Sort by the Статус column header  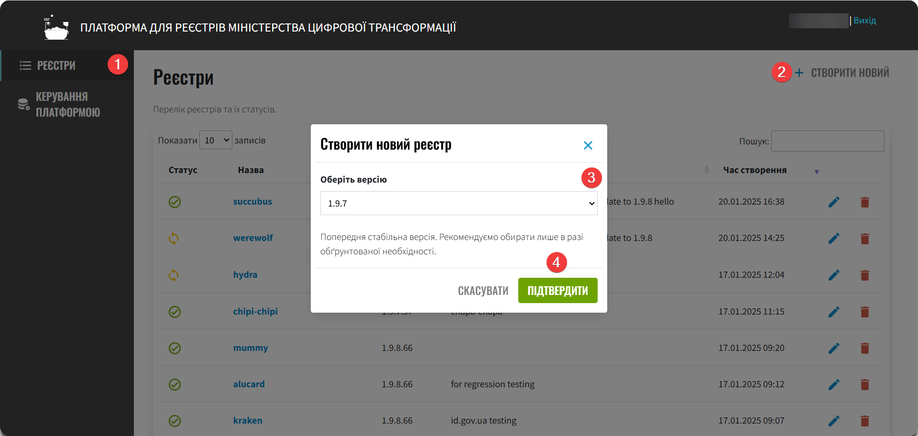tap(183, 170)
